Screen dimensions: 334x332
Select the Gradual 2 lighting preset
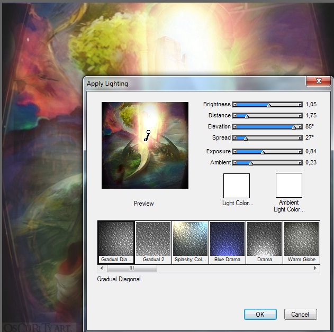tap(153, 242)
